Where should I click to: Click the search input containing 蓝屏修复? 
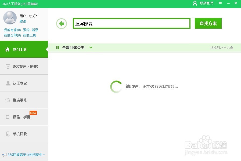131,23
